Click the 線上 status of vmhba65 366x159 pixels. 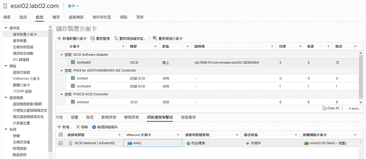165,63
